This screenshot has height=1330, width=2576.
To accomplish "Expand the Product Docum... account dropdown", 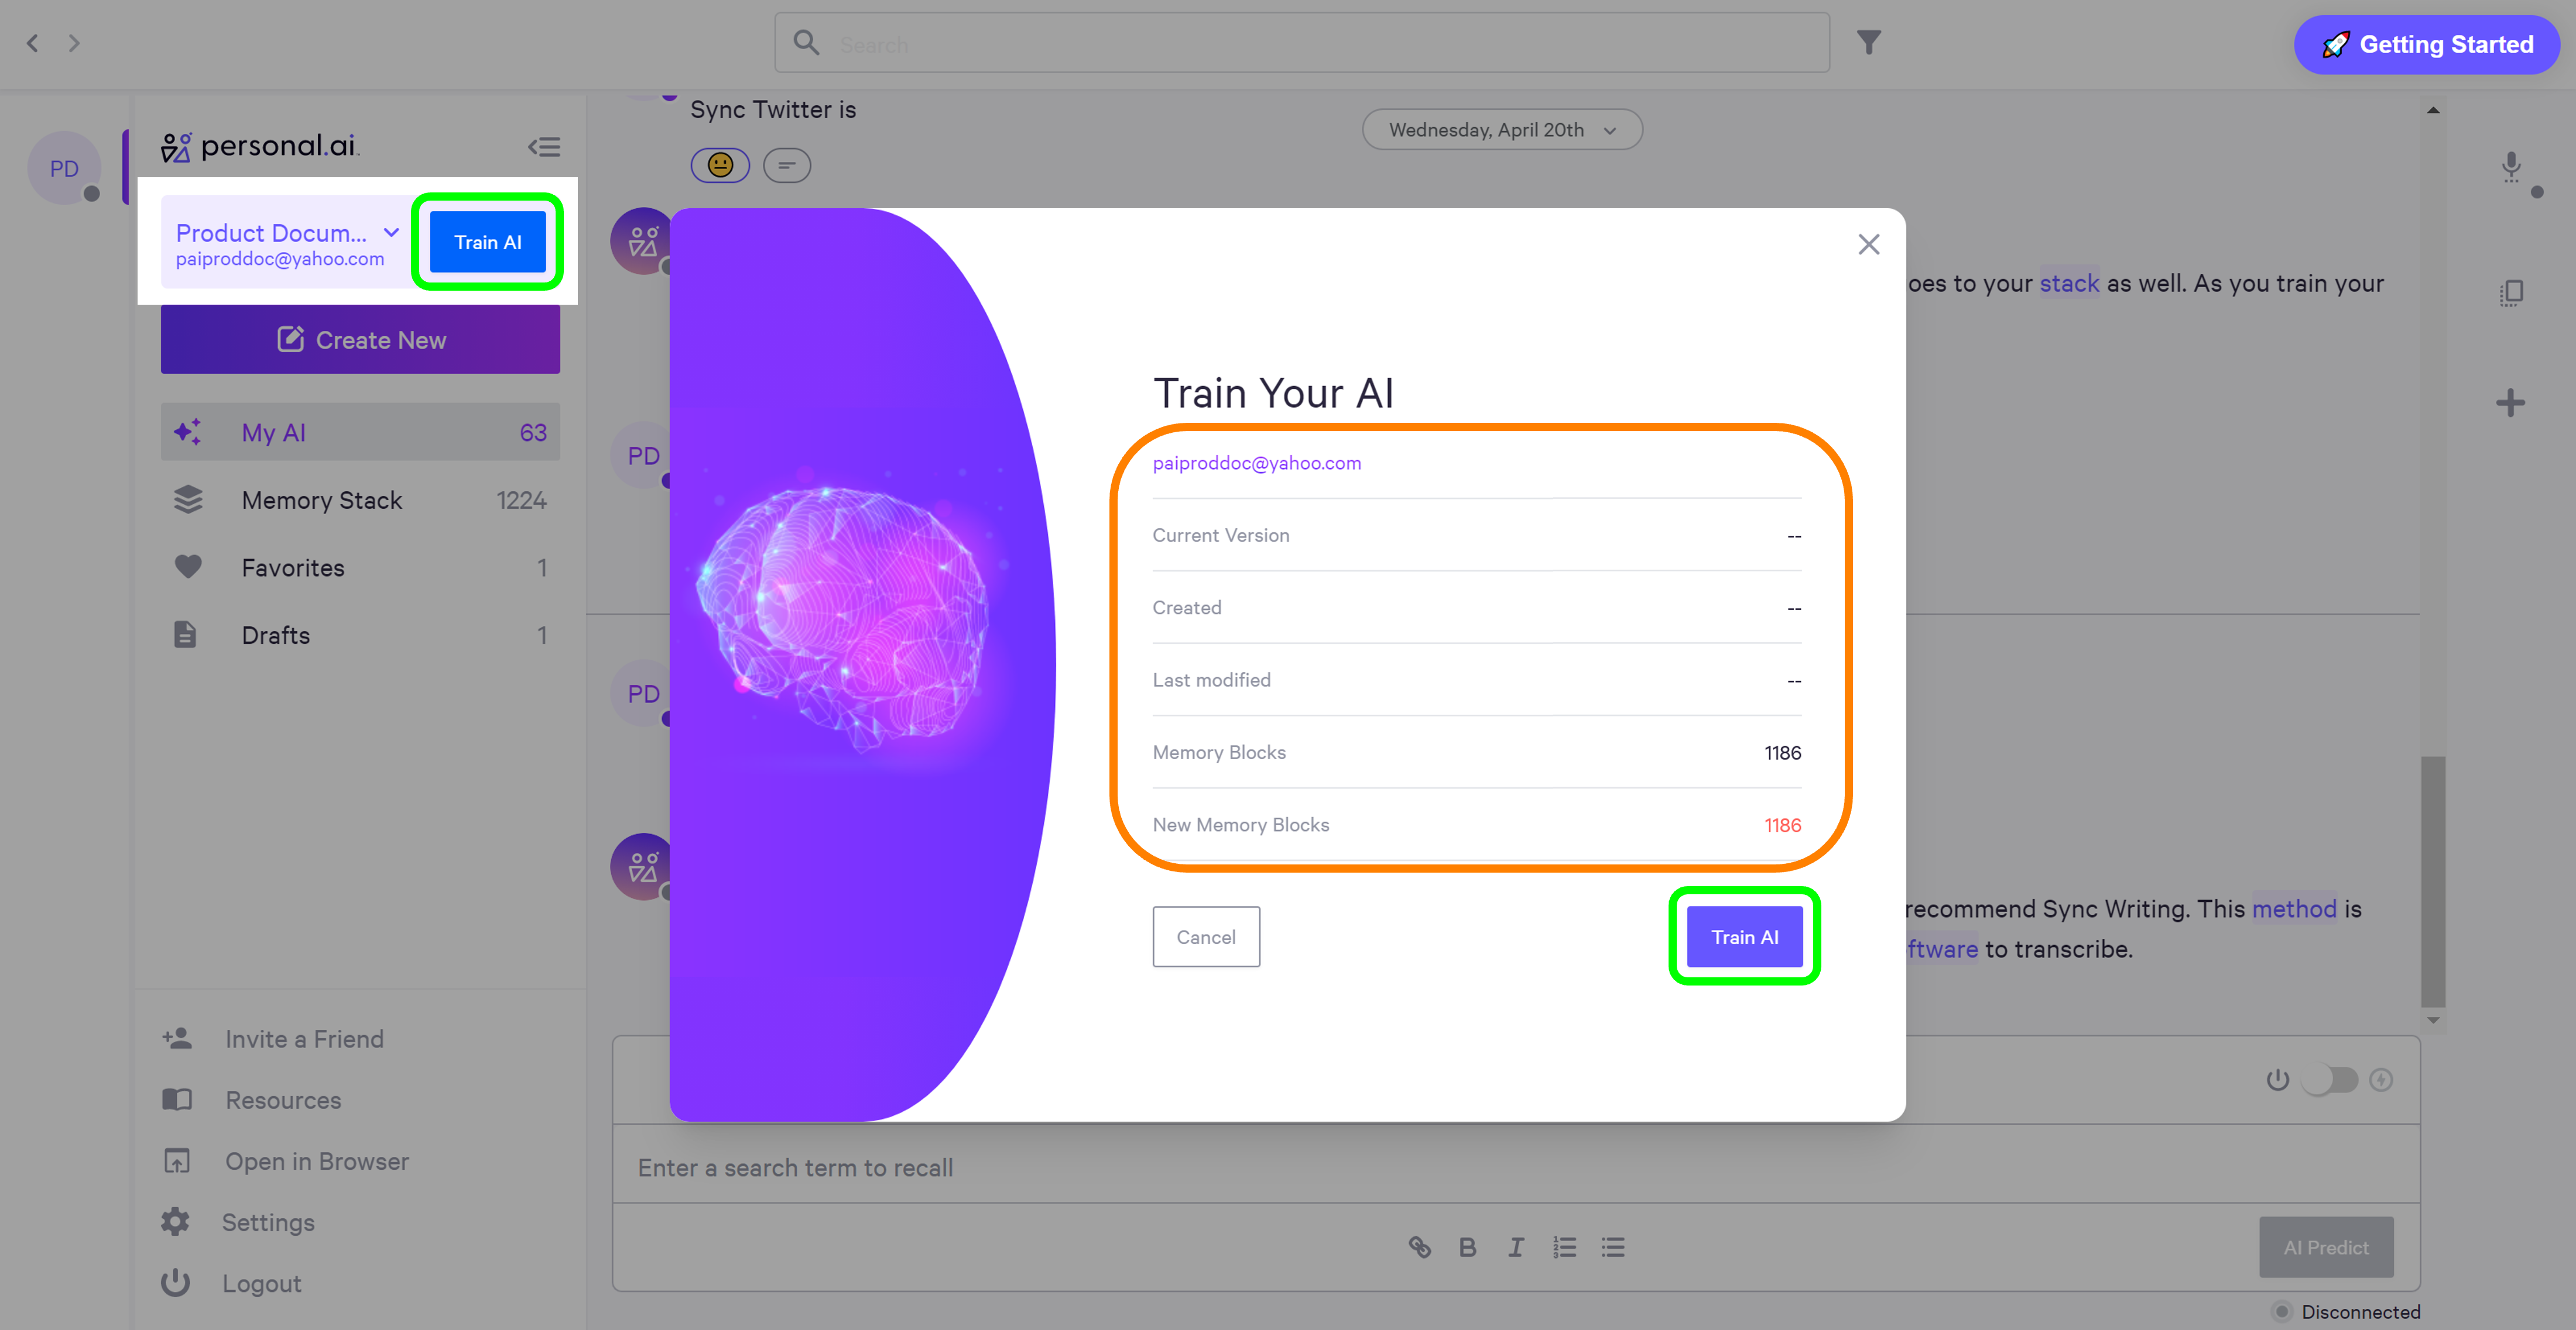I will tap(391, 233).
